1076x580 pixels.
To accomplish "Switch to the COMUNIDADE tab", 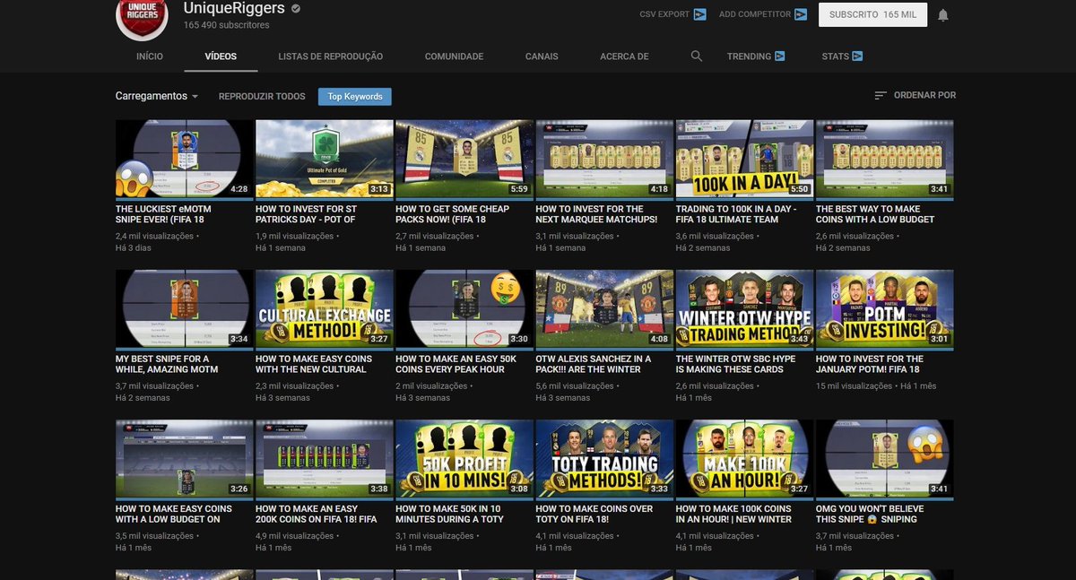I will (454, 56).
